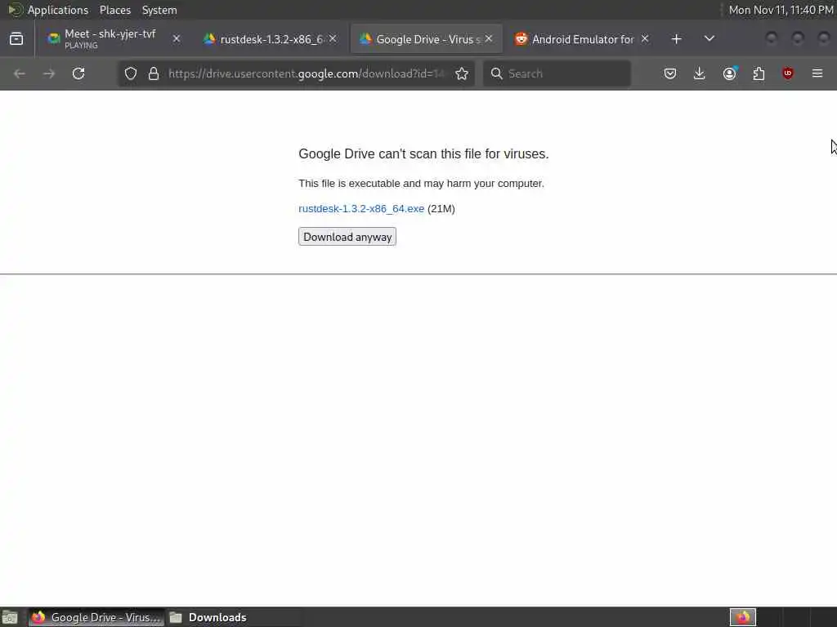Go forward to the next page
837x627 pixels.
click(x=49, y=73)
